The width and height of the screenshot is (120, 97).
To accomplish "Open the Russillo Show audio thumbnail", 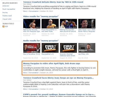I will (x=87, y=48).
